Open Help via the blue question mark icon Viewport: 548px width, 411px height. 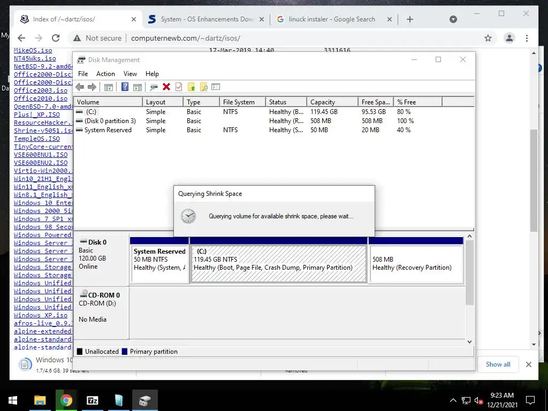pos(125,87)
